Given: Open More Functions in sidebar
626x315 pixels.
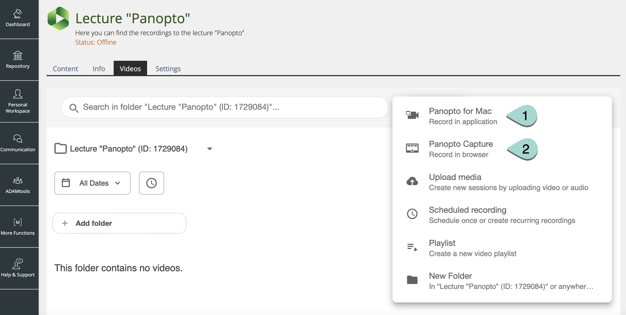Looking at the screenshot, I should (x=18, y=226).
